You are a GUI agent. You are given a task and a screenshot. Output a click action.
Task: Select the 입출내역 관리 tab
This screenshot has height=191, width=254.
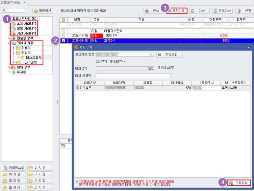(x=11, y=3)
